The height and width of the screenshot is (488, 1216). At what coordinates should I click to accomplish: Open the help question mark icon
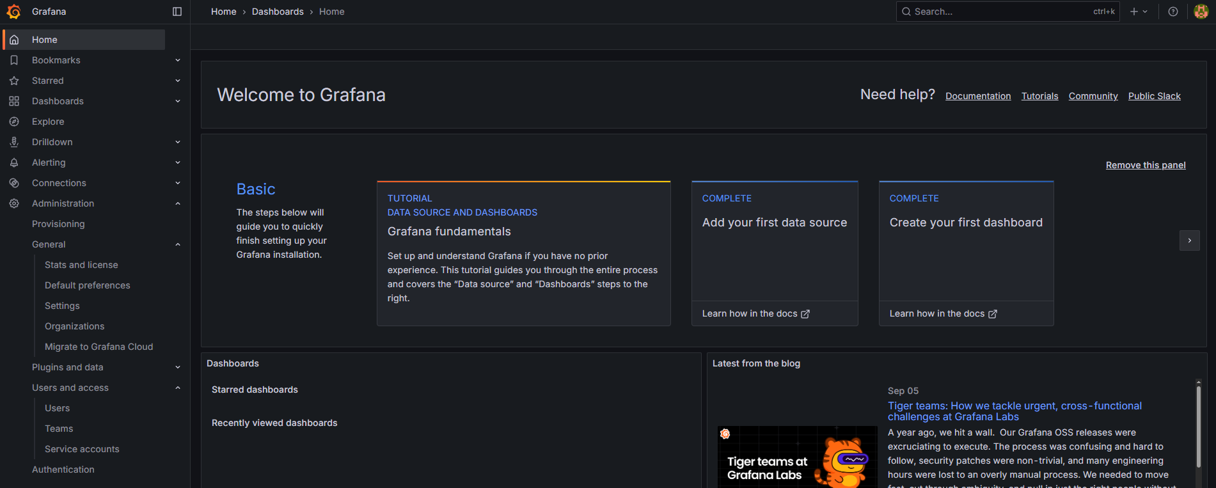pyautogui.click(x=1173, y=12)
